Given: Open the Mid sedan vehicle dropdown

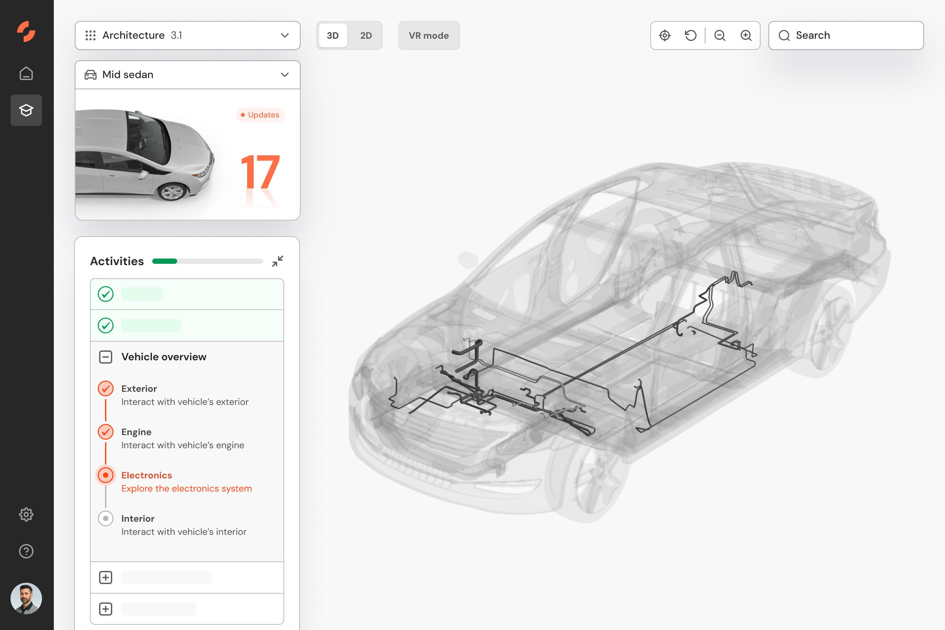Looking at the screenshot, I should coord(188,75).
